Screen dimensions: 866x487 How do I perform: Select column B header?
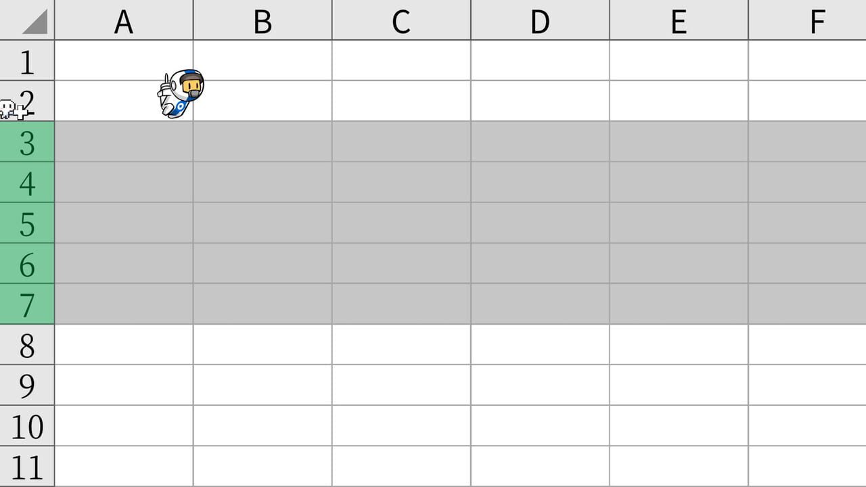(x=263, y=20)
